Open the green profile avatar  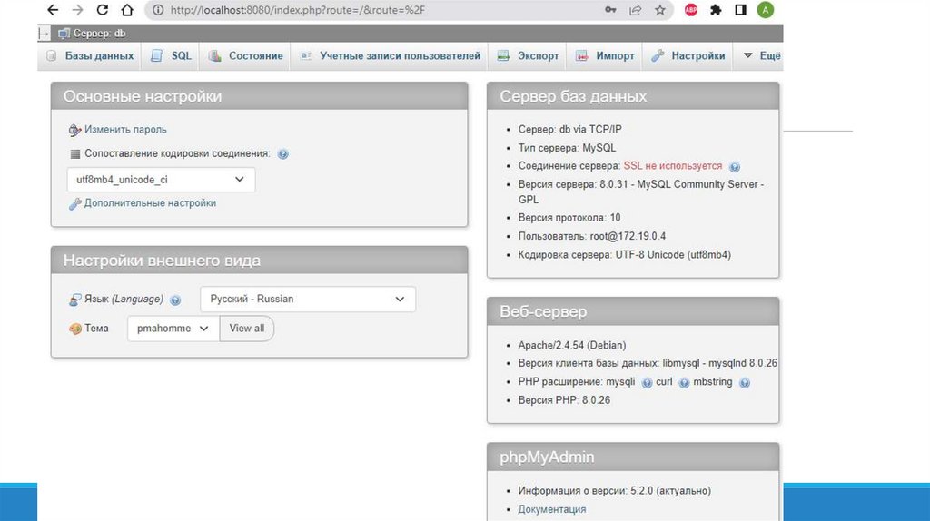click(x=765, y=10)
